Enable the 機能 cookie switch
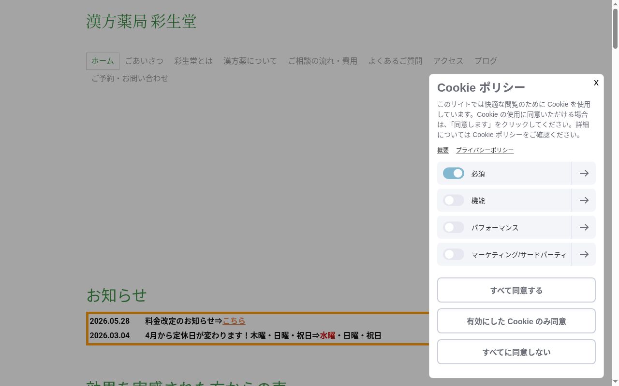This screenshot has width=619, height=386. (x=454, y=200)
